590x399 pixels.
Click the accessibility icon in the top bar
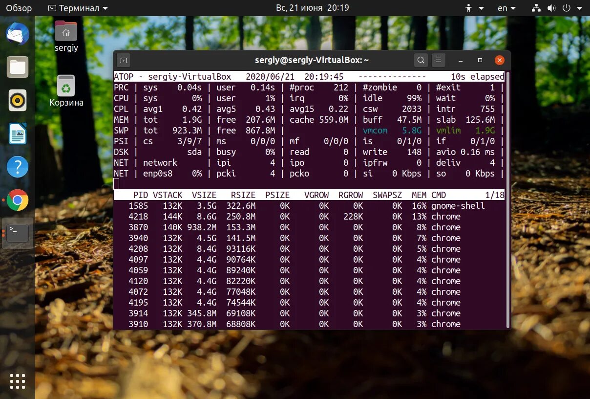pyautogui.click(x=468, y=8)
